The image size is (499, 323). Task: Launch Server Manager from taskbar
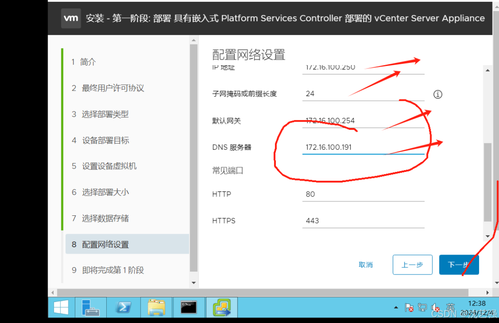pos(91,308)
